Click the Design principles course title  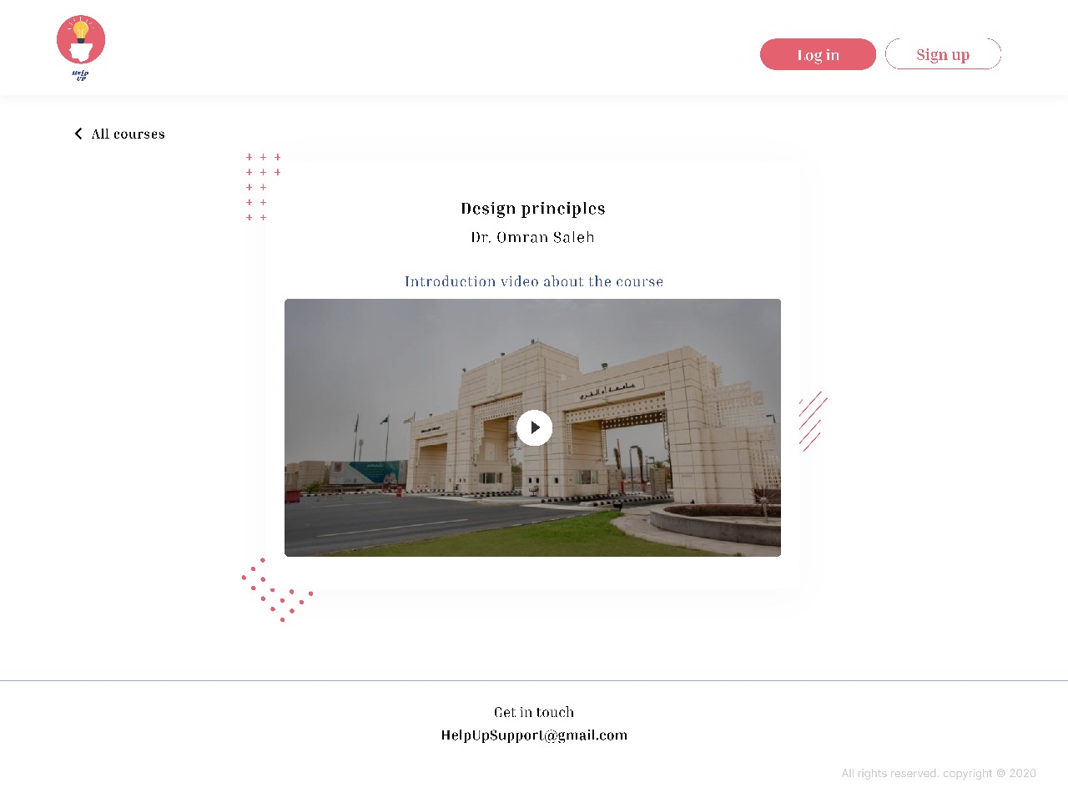tap(532, 209)
